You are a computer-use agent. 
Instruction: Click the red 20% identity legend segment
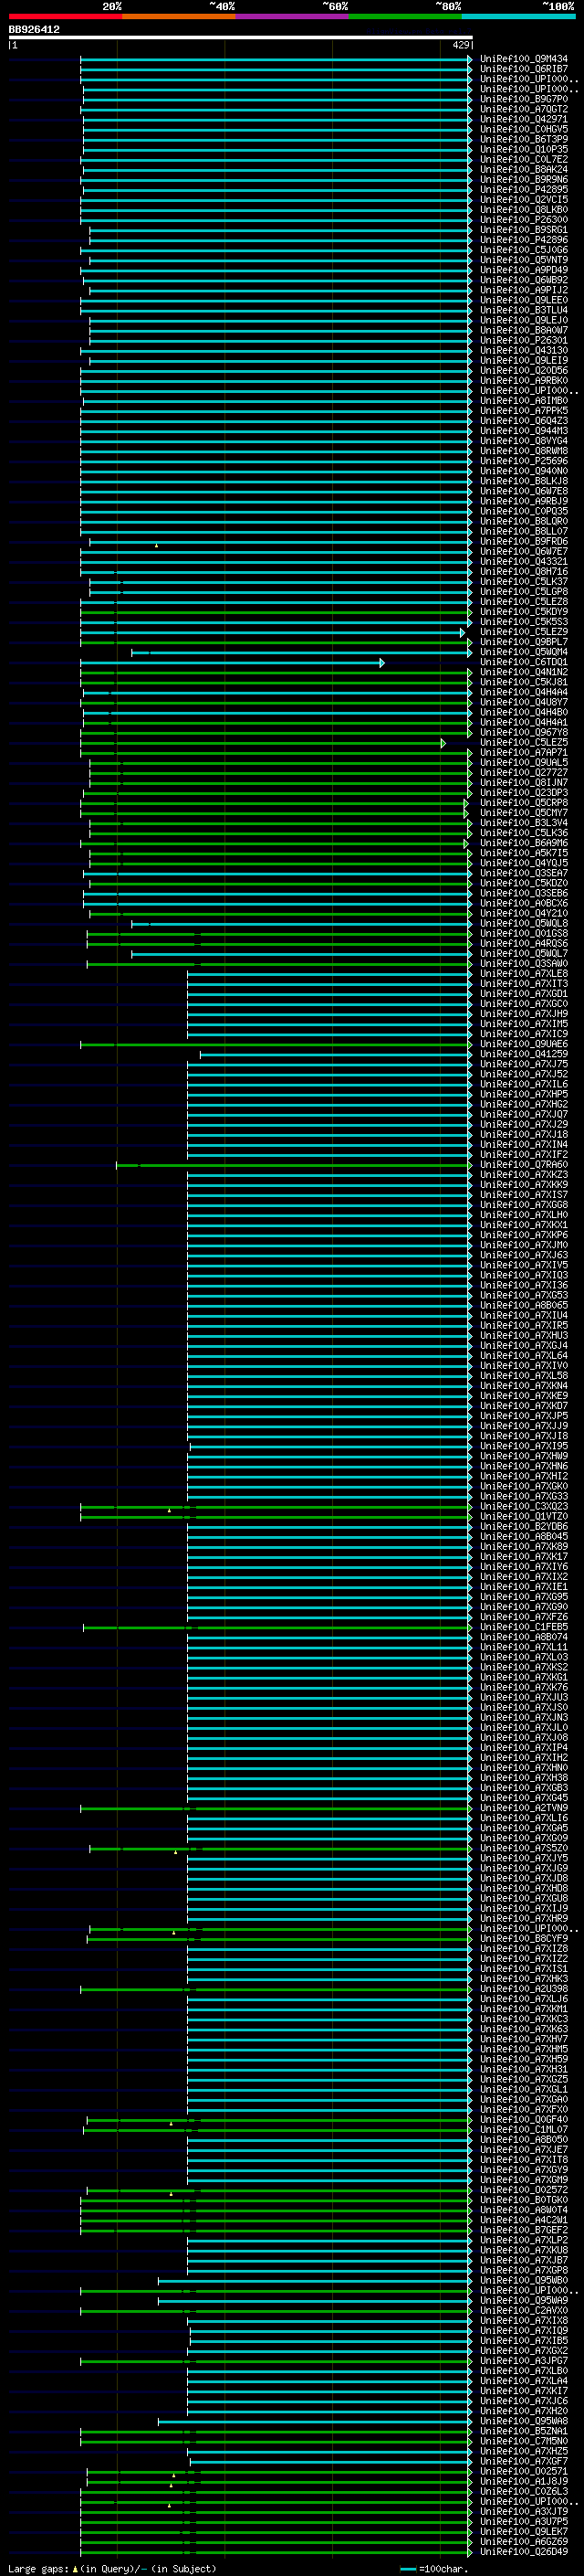(x=65, y=17)
